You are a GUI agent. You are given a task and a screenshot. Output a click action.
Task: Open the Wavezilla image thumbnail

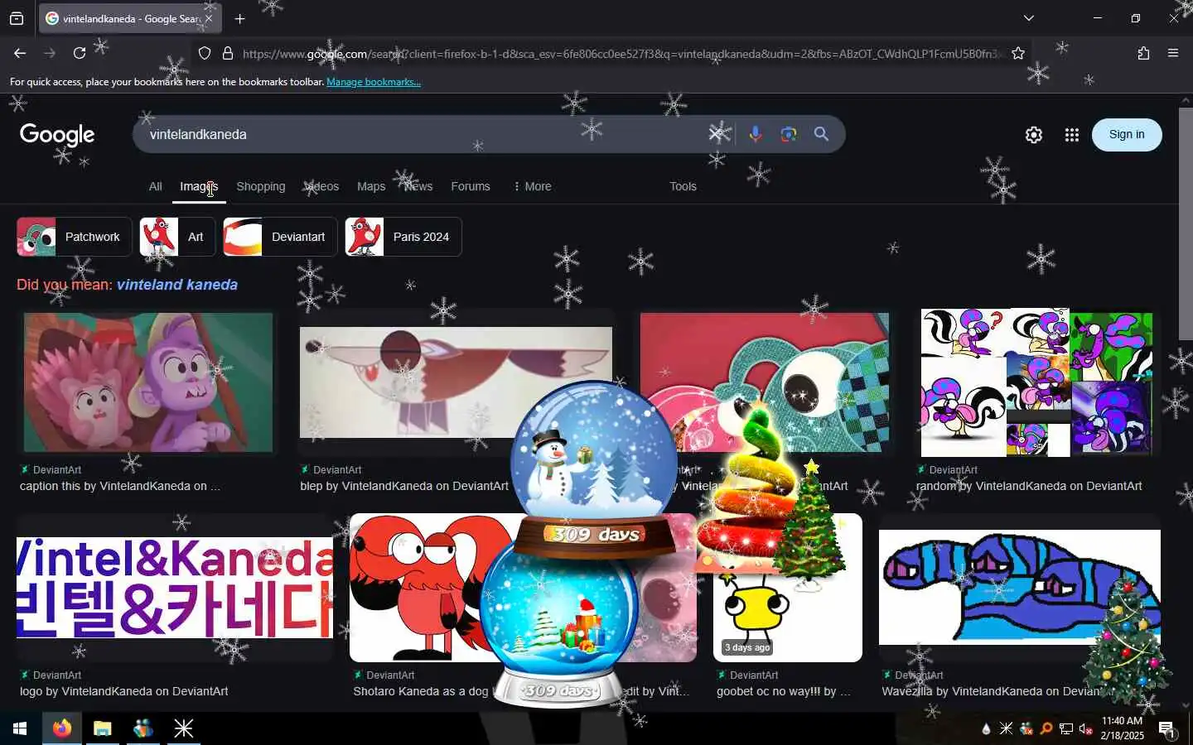[x=1019, y=587]
